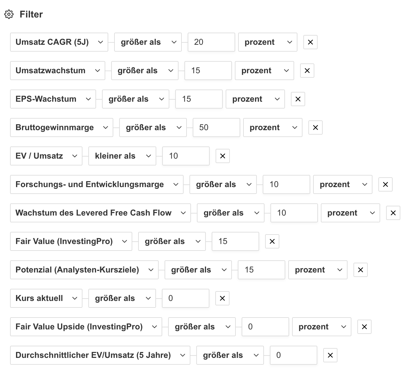This screenshot has width=411, height=373.
Task: Click the EV / Umsatz value input field
Action: coord(186,156)
